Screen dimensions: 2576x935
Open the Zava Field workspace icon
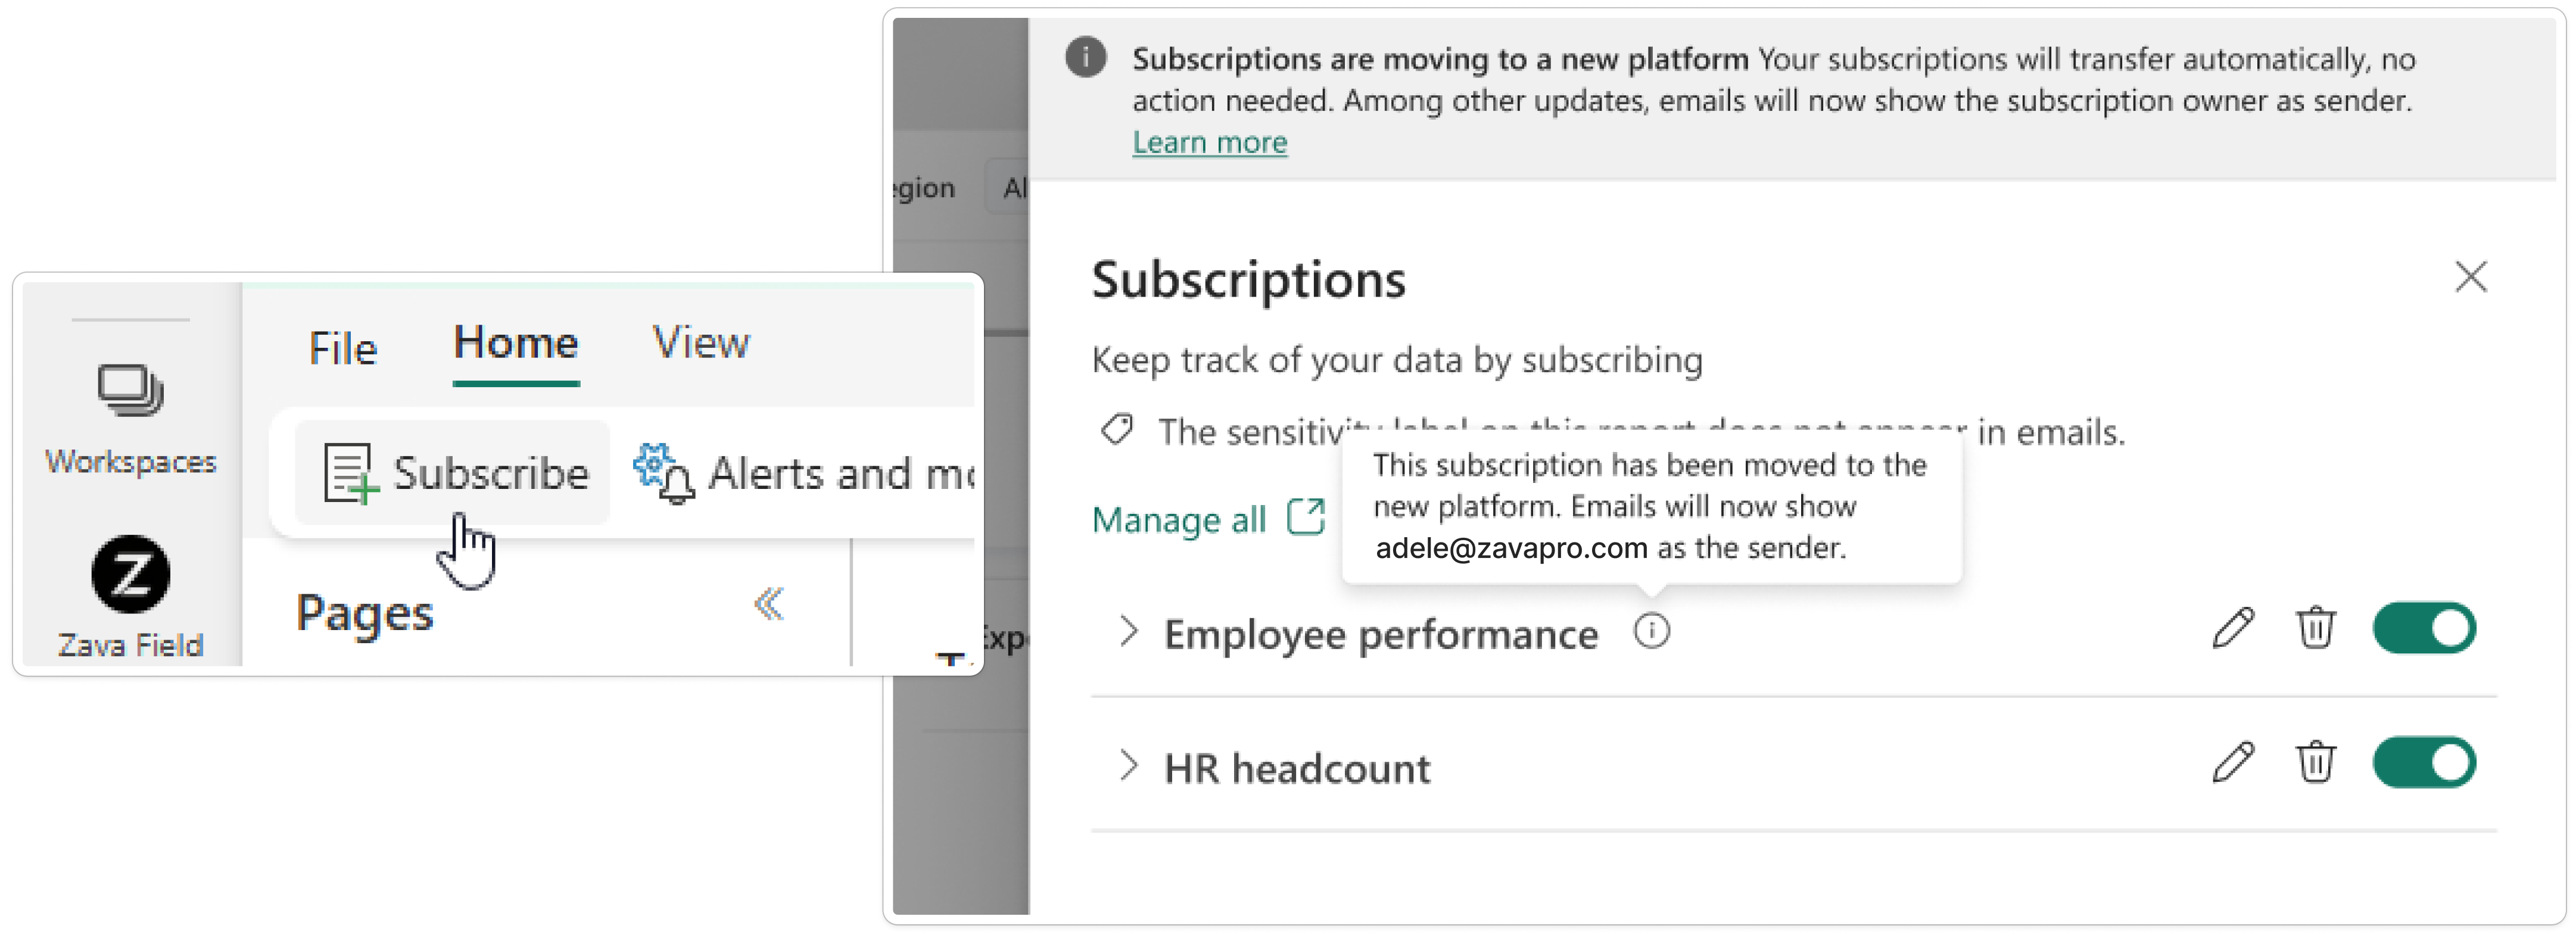130,574
